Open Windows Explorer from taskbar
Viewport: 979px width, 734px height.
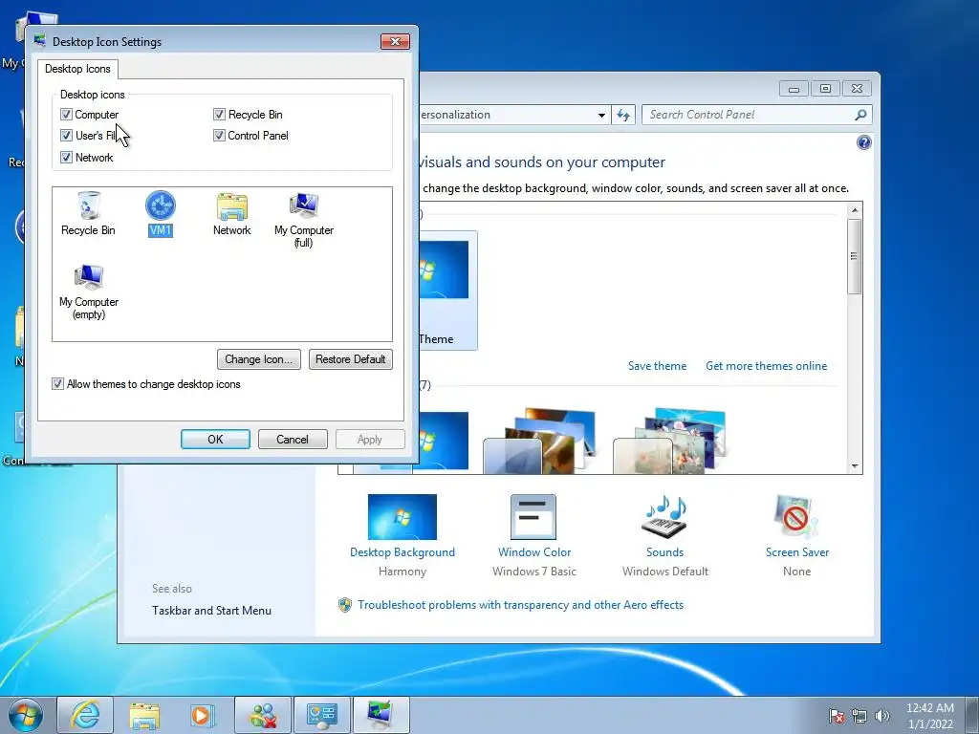[x=143, y=715]
